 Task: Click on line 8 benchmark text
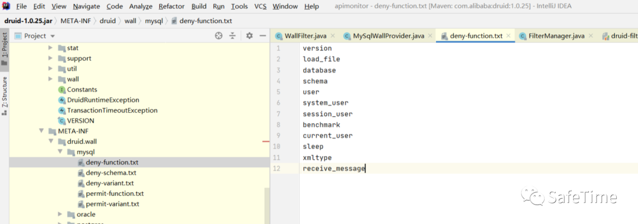point(321,124)
